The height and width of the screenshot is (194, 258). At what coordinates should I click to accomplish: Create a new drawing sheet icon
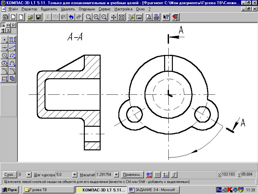point(13,17)
